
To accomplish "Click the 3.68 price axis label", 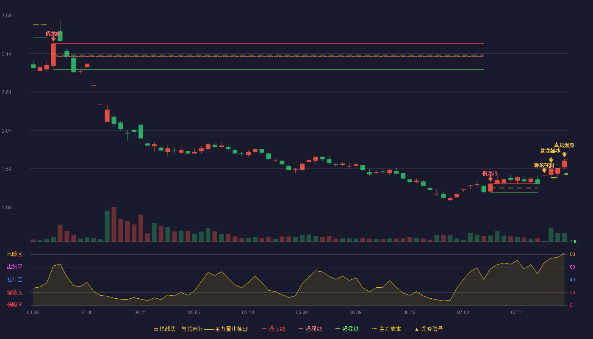I will pyautogui.click(x=7, y=16).
